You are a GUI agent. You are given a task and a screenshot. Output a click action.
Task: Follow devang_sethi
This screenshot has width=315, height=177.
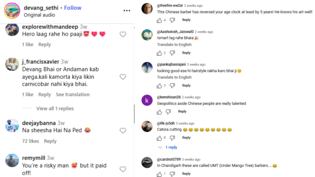73,8
